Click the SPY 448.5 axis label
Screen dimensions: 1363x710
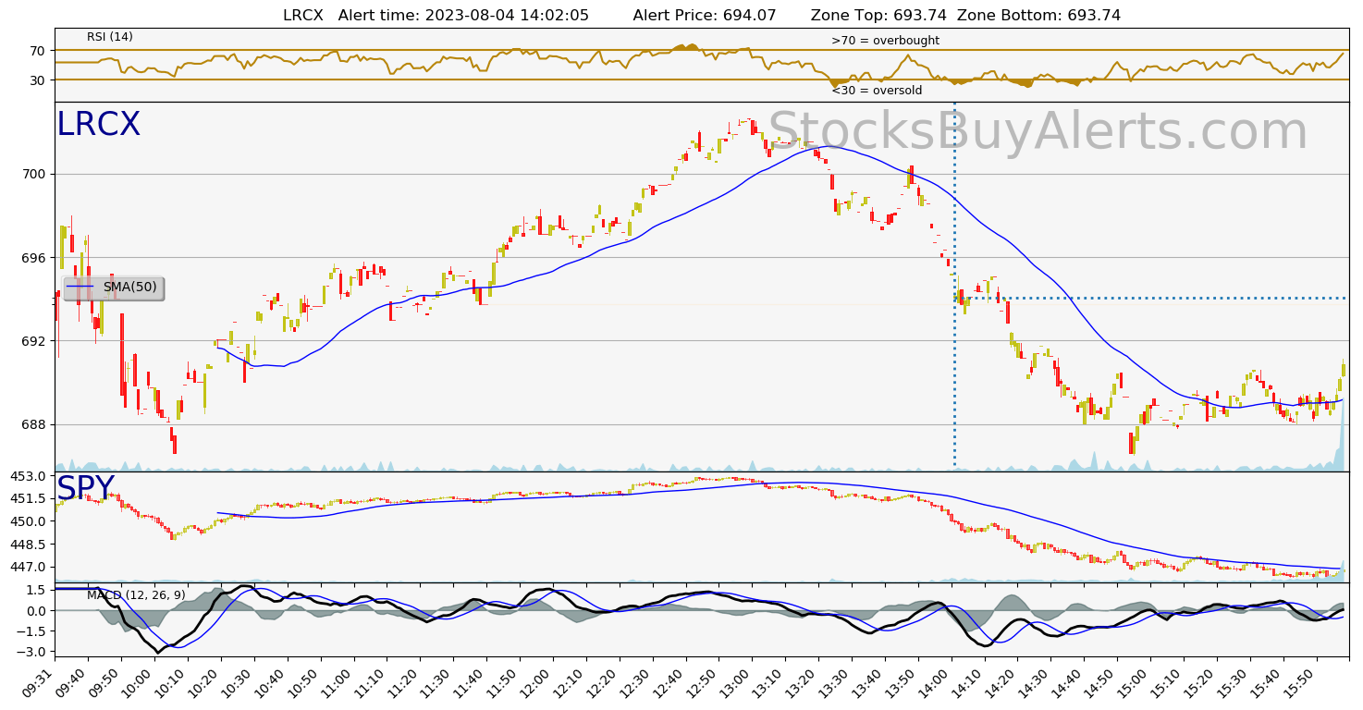click(x=28, y=544)
